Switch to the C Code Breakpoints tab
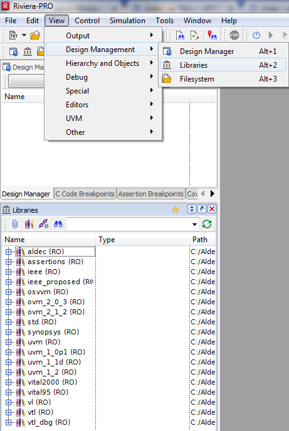289x431 pixels. click(85, 194)
